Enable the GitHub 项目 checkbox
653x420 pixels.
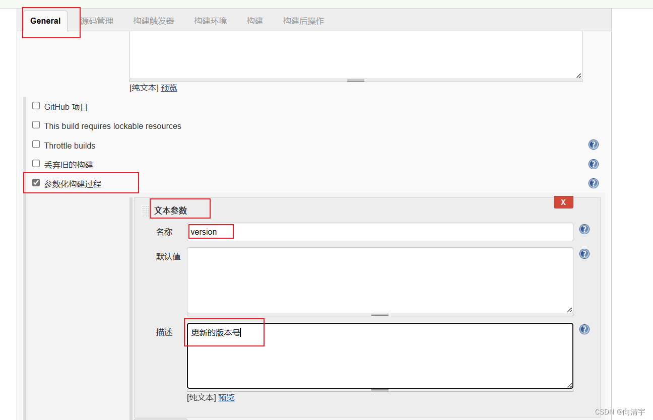[36, 106]
